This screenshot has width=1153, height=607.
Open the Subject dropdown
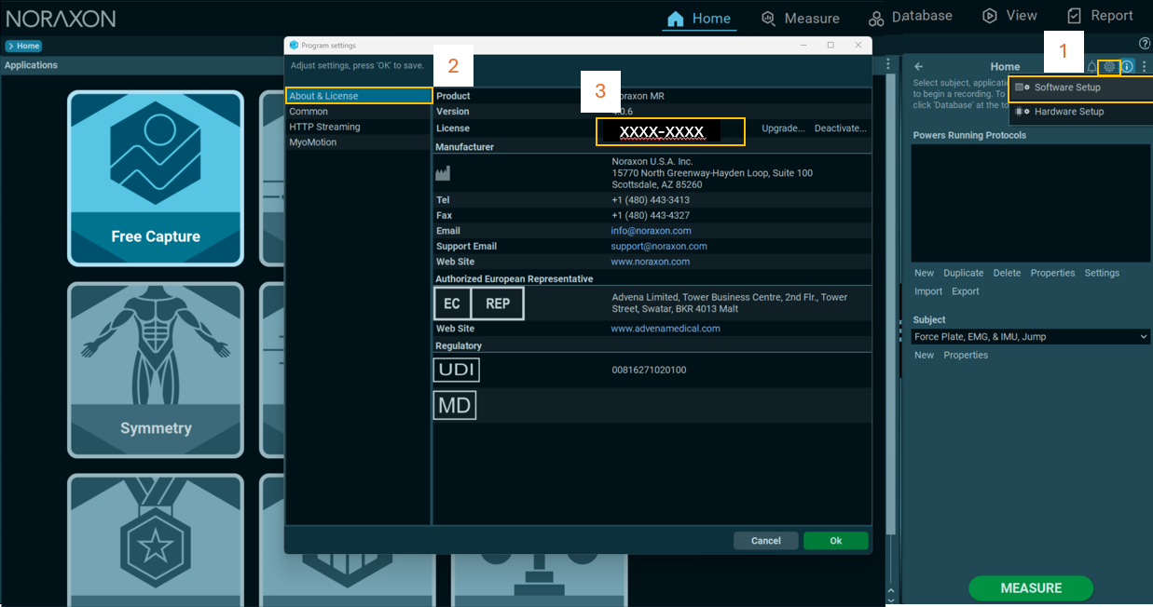tap(1031, 337)
